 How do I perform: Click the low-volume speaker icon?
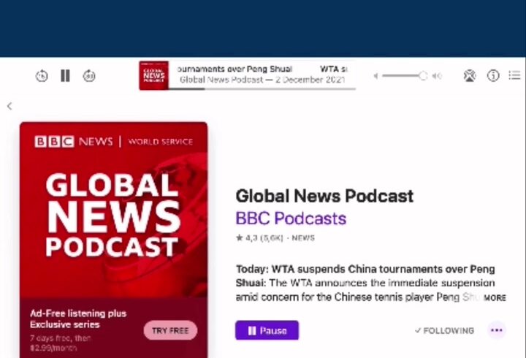376,76
